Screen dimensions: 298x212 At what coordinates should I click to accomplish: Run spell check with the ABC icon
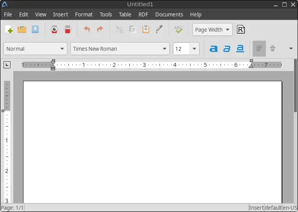[178, 29]
